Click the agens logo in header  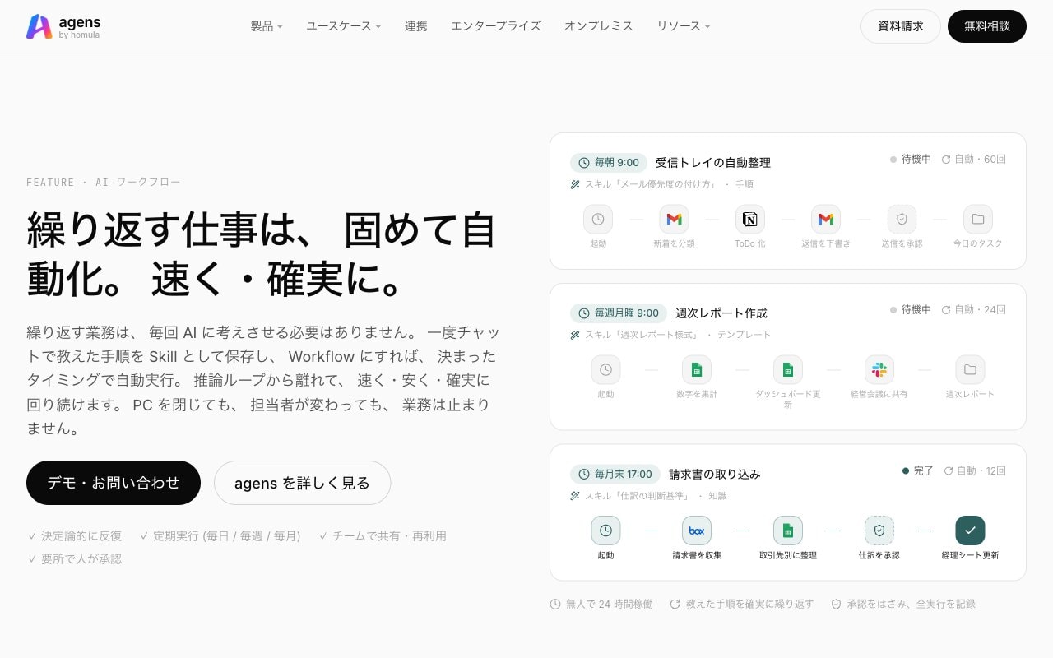point(63,26)
